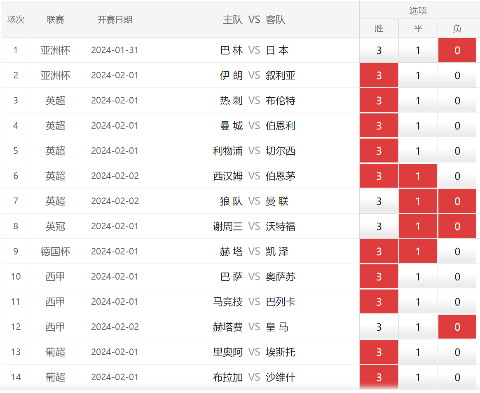Deselect 胜 (3) for 伊朗 VS 叙利亚

point(379,75)
